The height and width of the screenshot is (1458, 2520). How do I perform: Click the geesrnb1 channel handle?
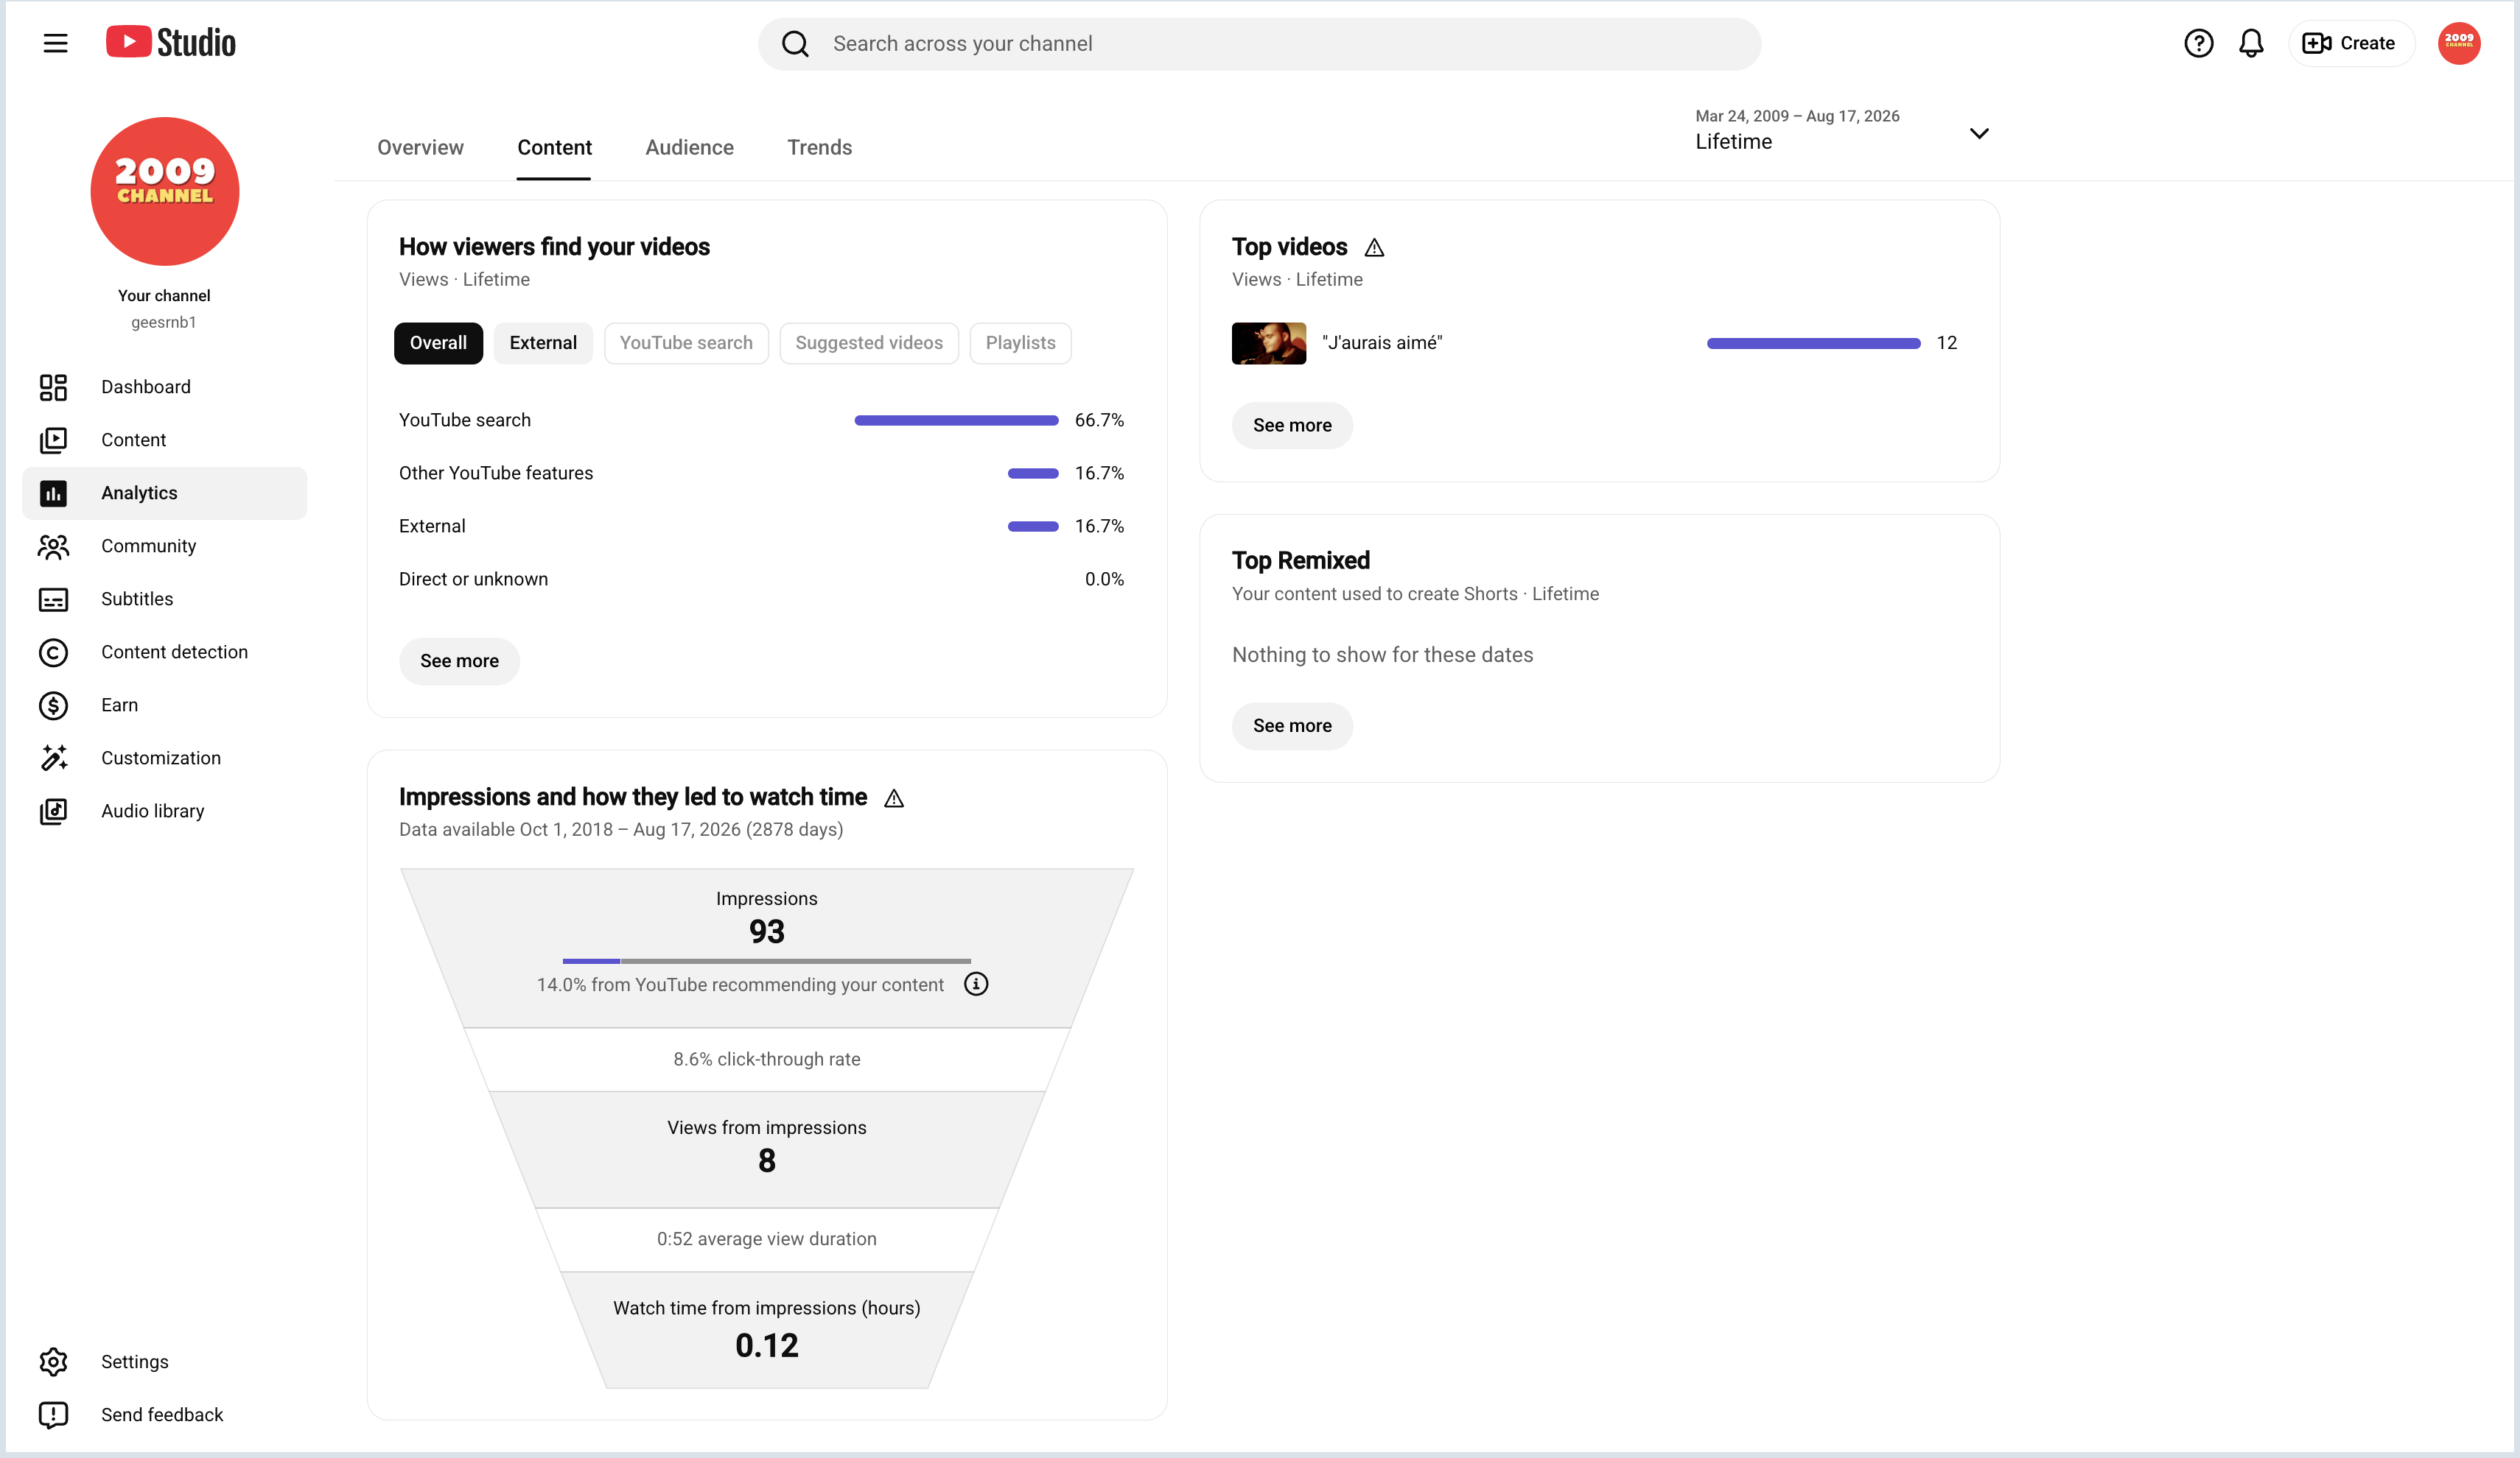point(164,322)
